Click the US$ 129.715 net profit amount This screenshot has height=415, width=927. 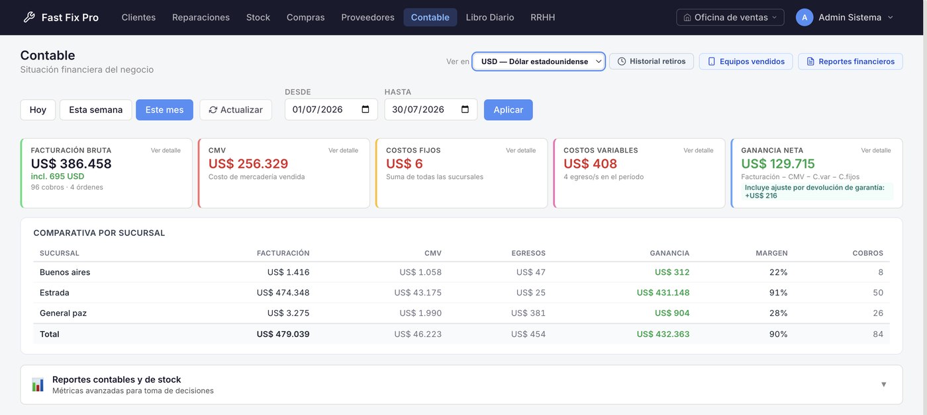click(778, 164)
